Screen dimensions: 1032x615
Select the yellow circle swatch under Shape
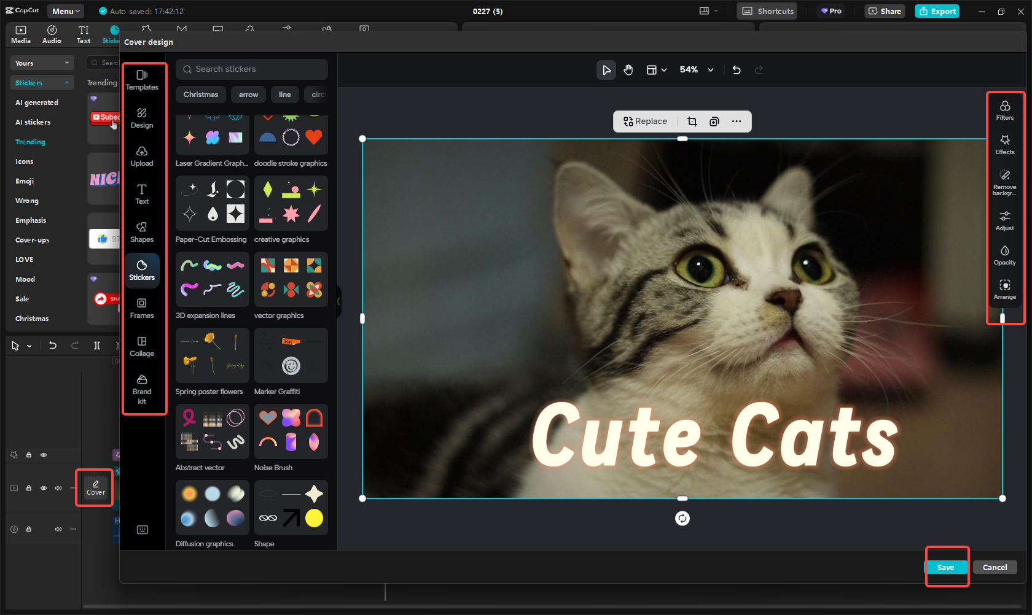315,519
